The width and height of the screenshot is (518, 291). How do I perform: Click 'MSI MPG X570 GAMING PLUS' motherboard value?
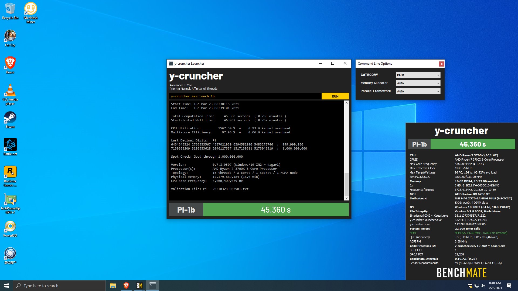click(x=483, y=198)
